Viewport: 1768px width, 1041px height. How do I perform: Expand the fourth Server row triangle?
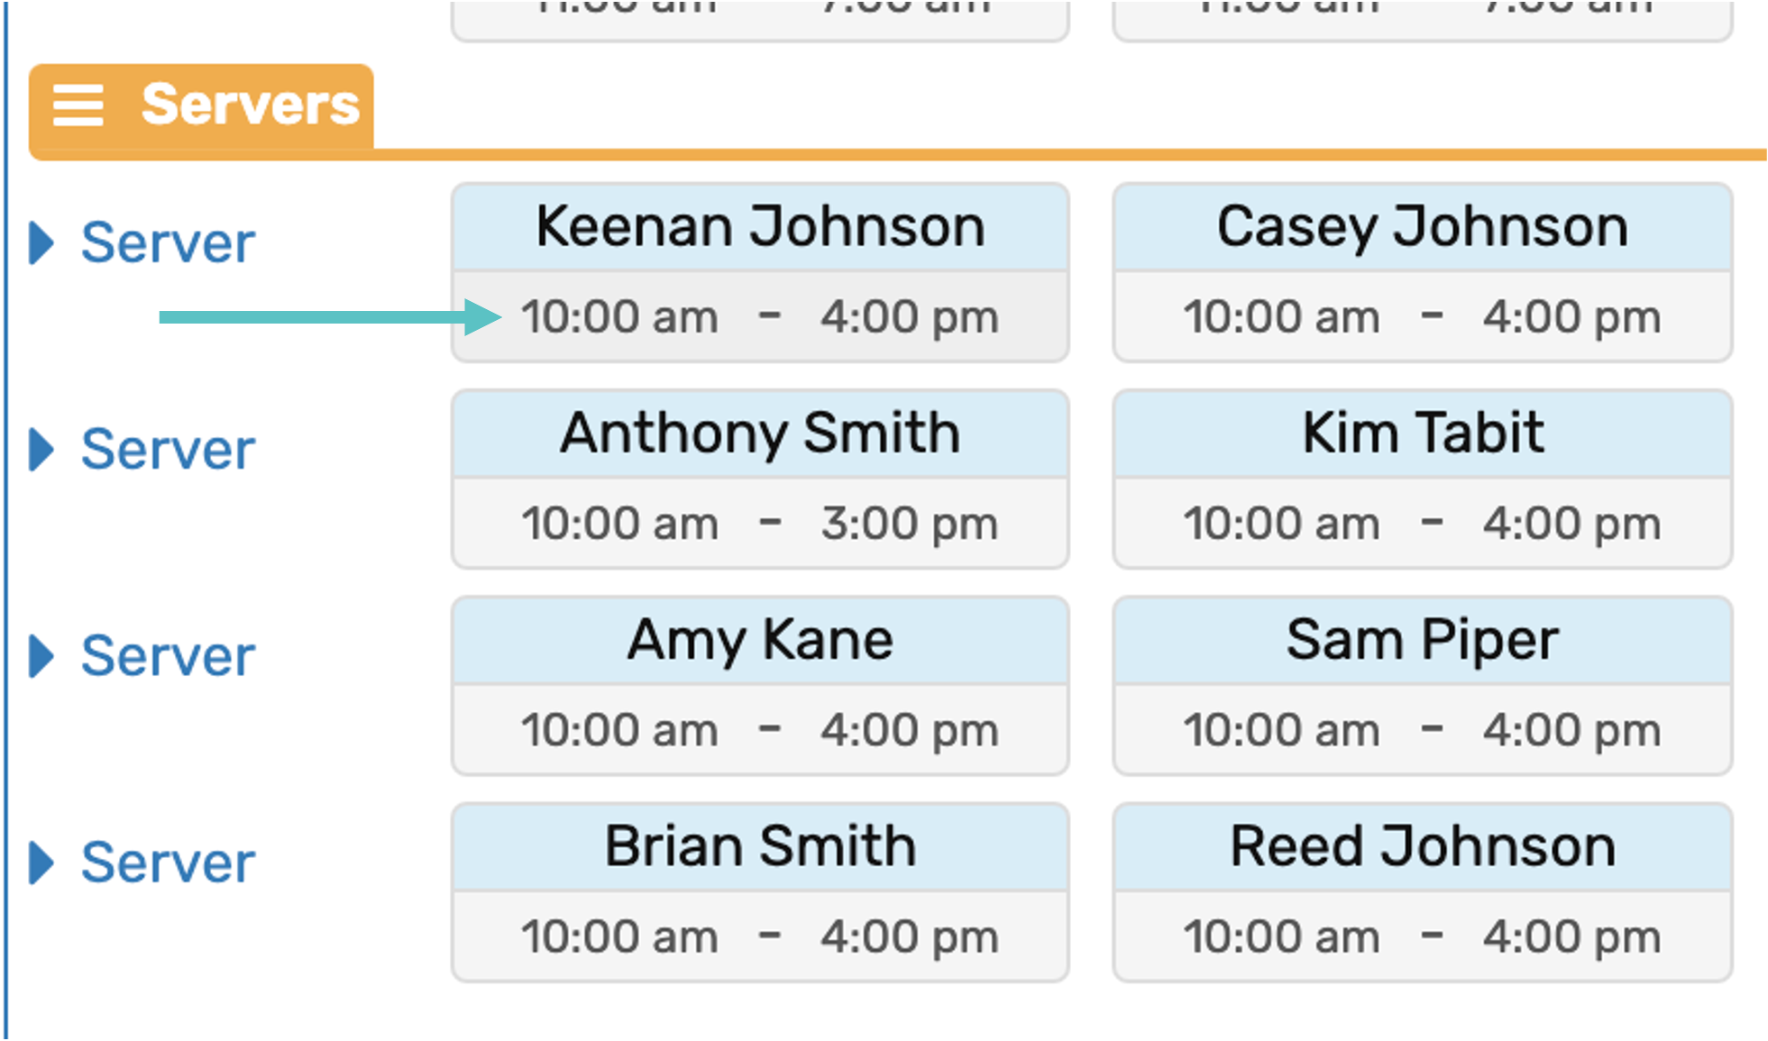41,863
